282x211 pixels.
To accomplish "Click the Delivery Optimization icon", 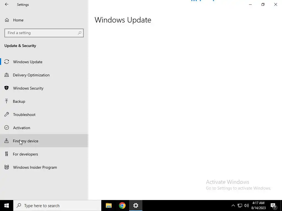I will [7, 75].
